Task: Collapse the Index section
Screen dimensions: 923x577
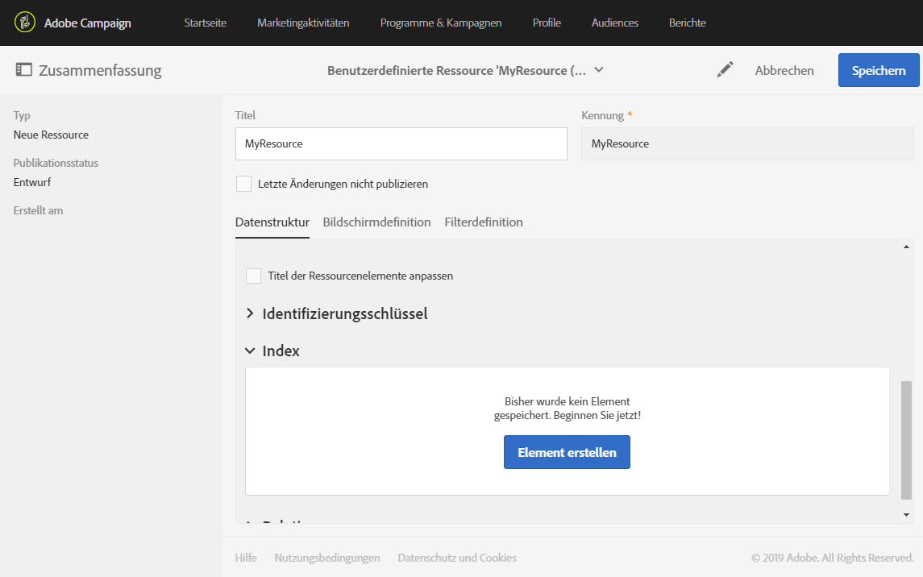Action: [x=250, y=351]
